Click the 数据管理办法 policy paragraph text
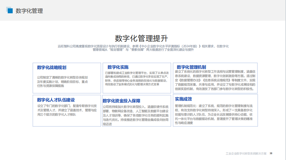This screenshot has height=160, width=286. (x=215, y=80)
